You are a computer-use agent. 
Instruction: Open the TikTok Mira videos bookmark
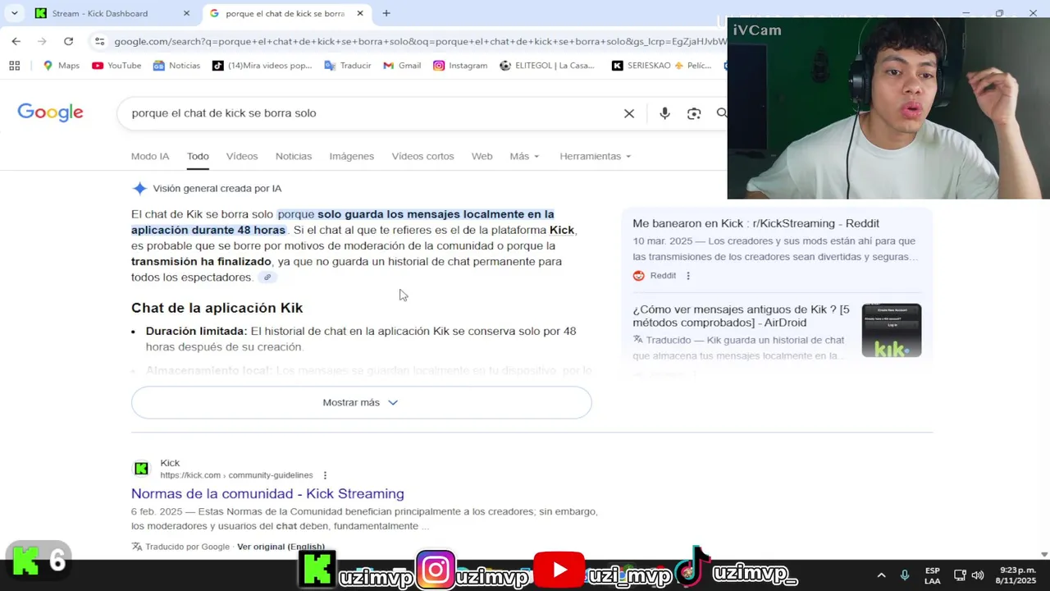[262, 66]
